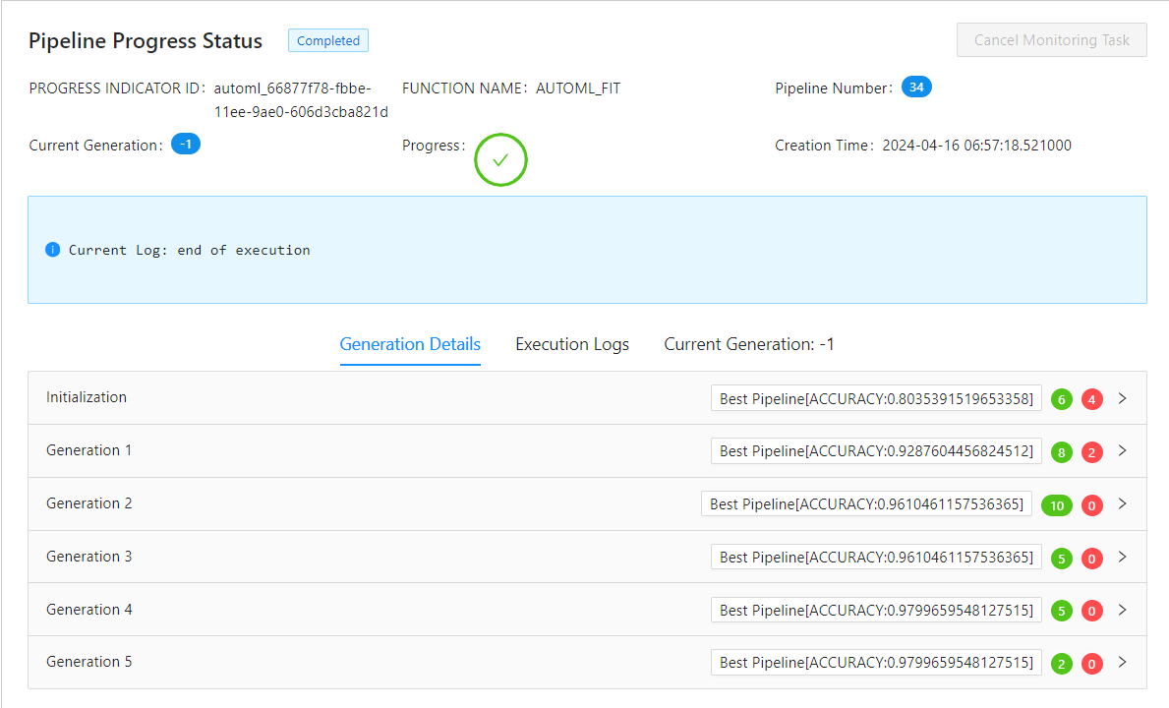Click the Pipeline Number badge 34
Image resolution: width=1169 pixels, height=708 pixels.
(x=916, y=88)
